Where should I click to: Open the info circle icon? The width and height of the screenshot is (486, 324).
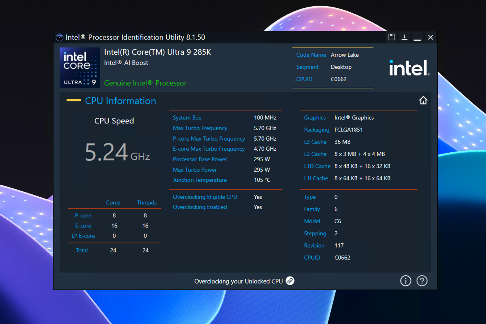pos(406,281)
